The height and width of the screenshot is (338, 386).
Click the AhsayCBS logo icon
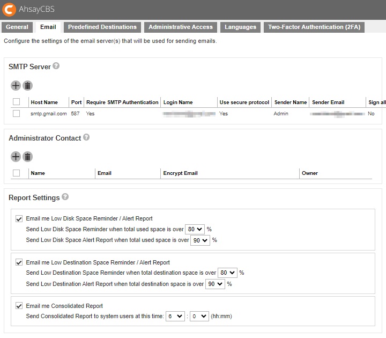9,9
